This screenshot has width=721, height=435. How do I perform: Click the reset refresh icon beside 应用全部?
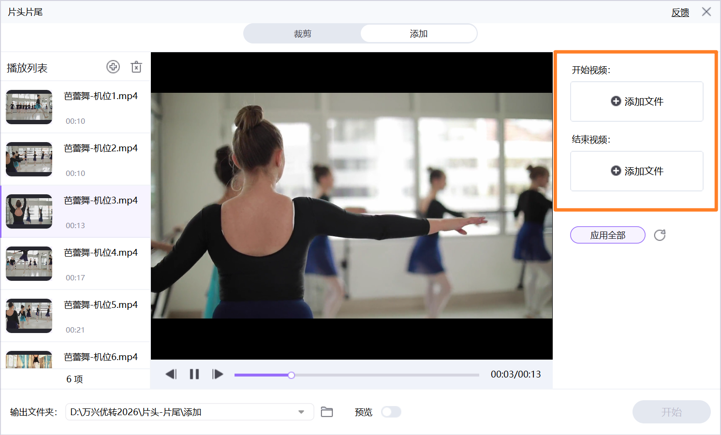click(x=660, y=235)
